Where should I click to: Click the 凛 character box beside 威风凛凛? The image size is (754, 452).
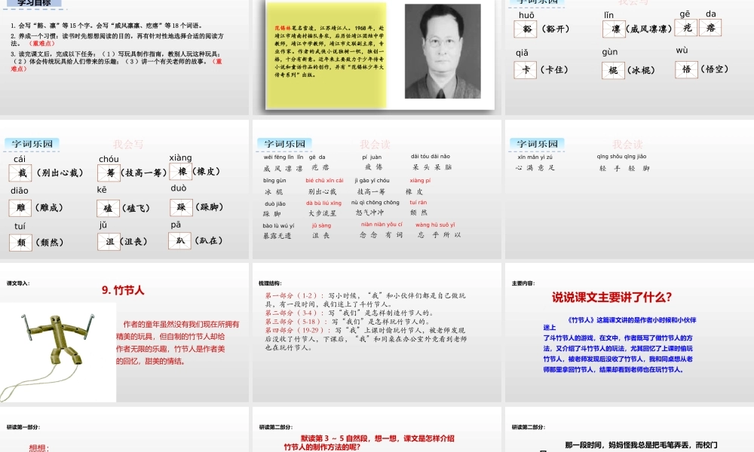pos(614,28)
